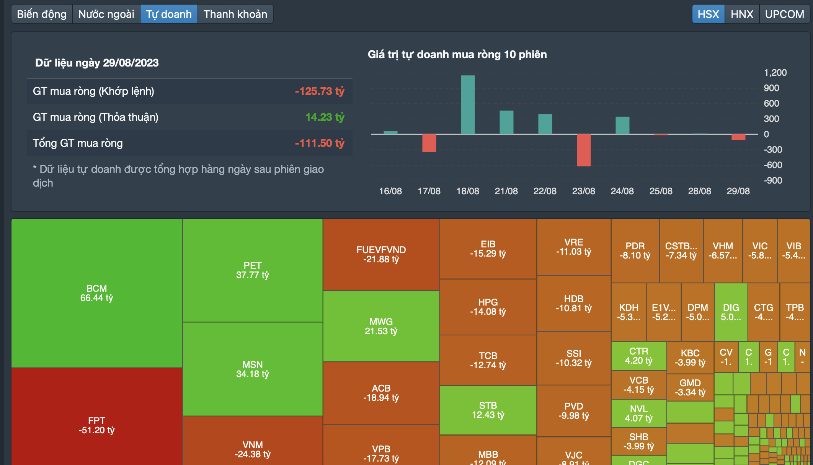
Task: Select the 22/08 chart bar
Action: click(x=545, y=124)
